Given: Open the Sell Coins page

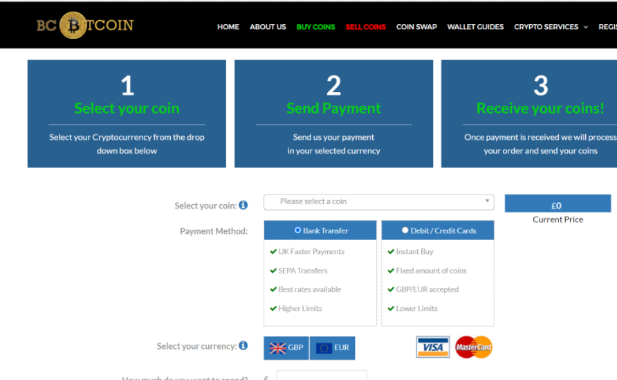Looking at the screenshot, I should 365,27.
